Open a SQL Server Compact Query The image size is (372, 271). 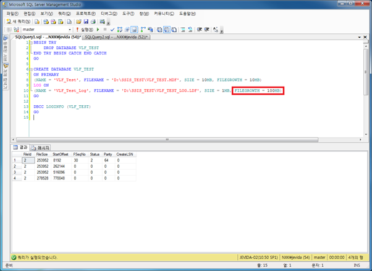point(69,22)
